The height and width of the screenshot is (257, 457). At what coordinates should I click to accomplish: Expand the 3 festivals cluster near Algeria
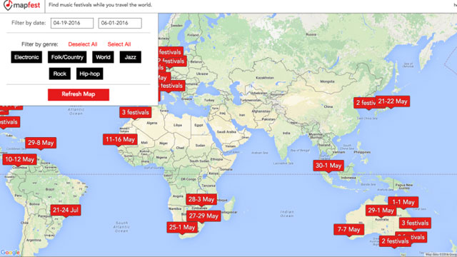pyautogui.click(x=135, y=113)
